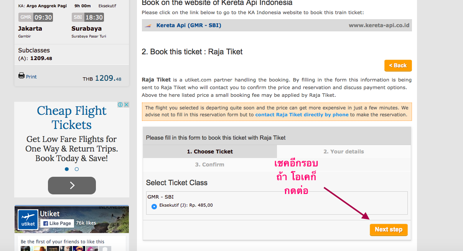Go back with the Back button

(398, 65)
